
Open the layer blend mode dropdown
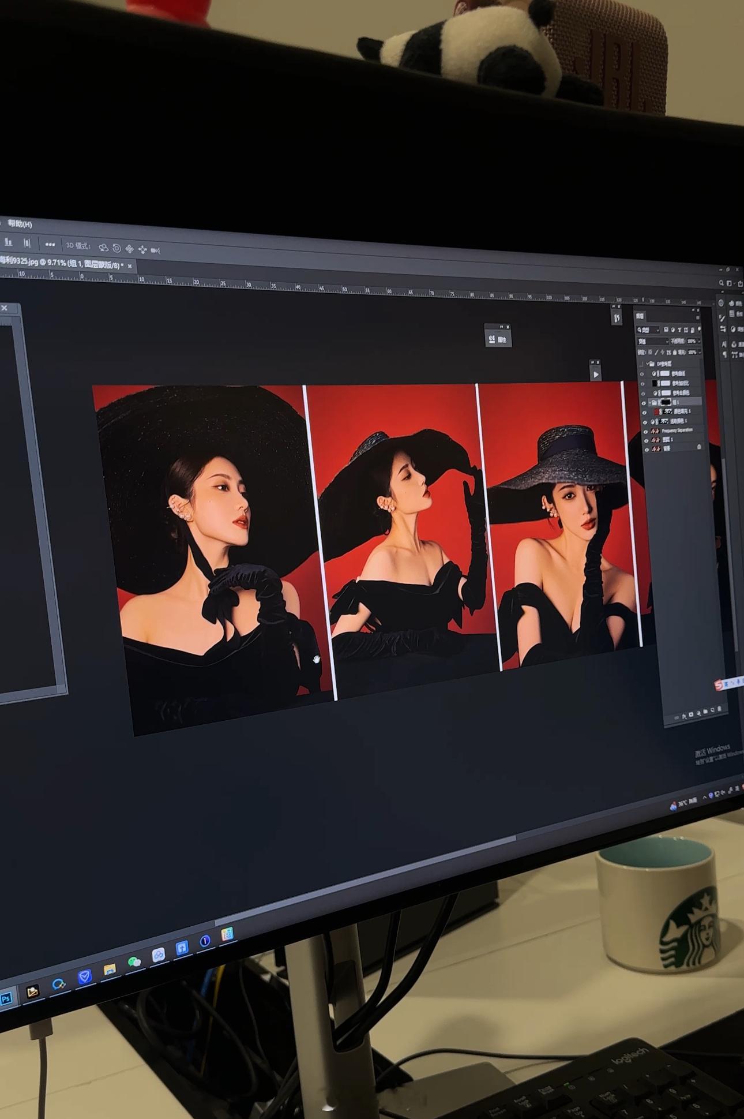[653, 341]
